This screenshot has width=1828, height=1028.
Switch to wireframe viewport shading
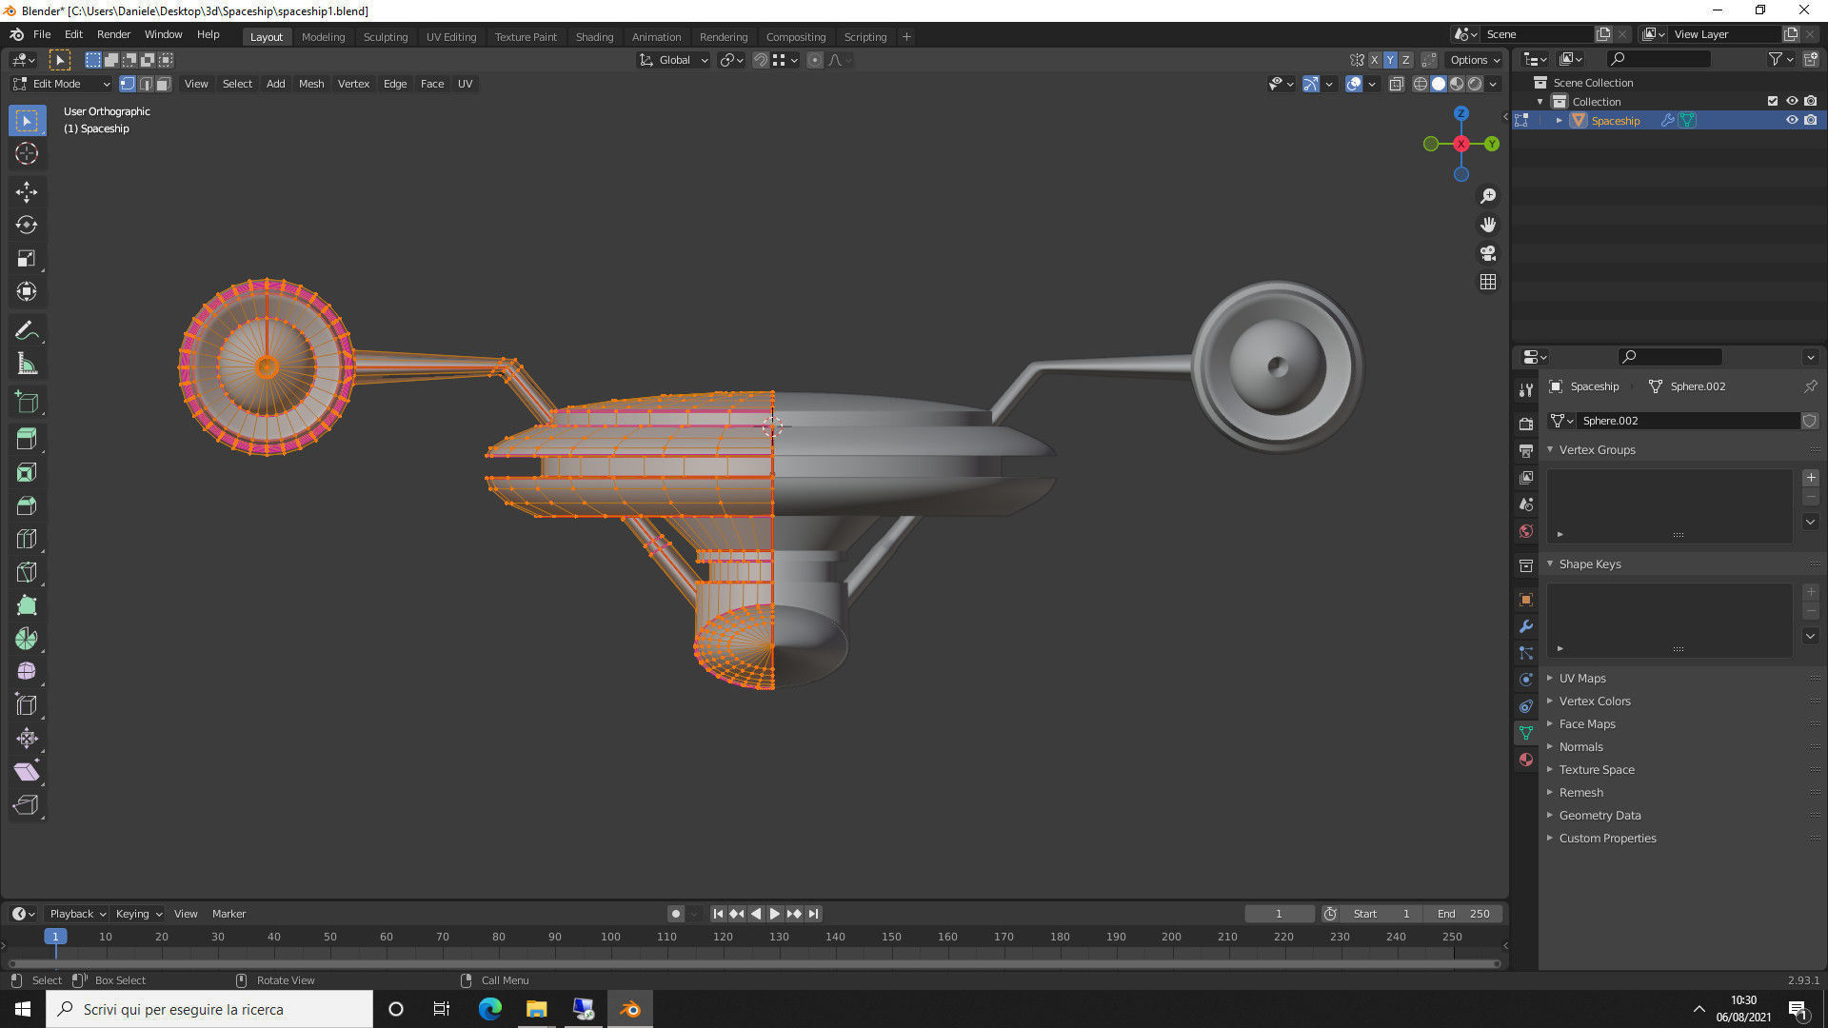tap(1421, 84)
